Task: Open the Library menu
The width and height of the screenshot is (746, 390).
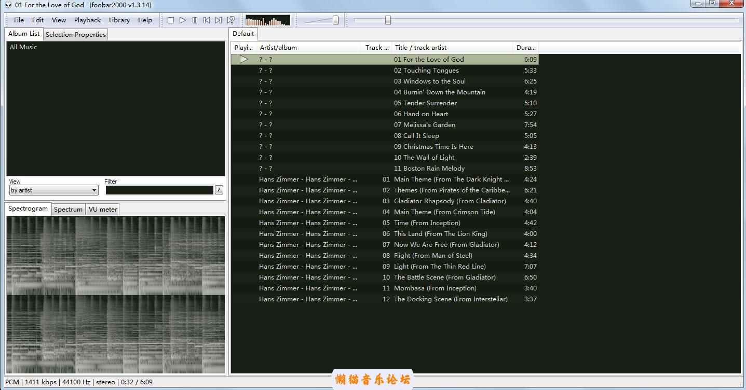Action: pyautogui.click(x=119, y=20)
